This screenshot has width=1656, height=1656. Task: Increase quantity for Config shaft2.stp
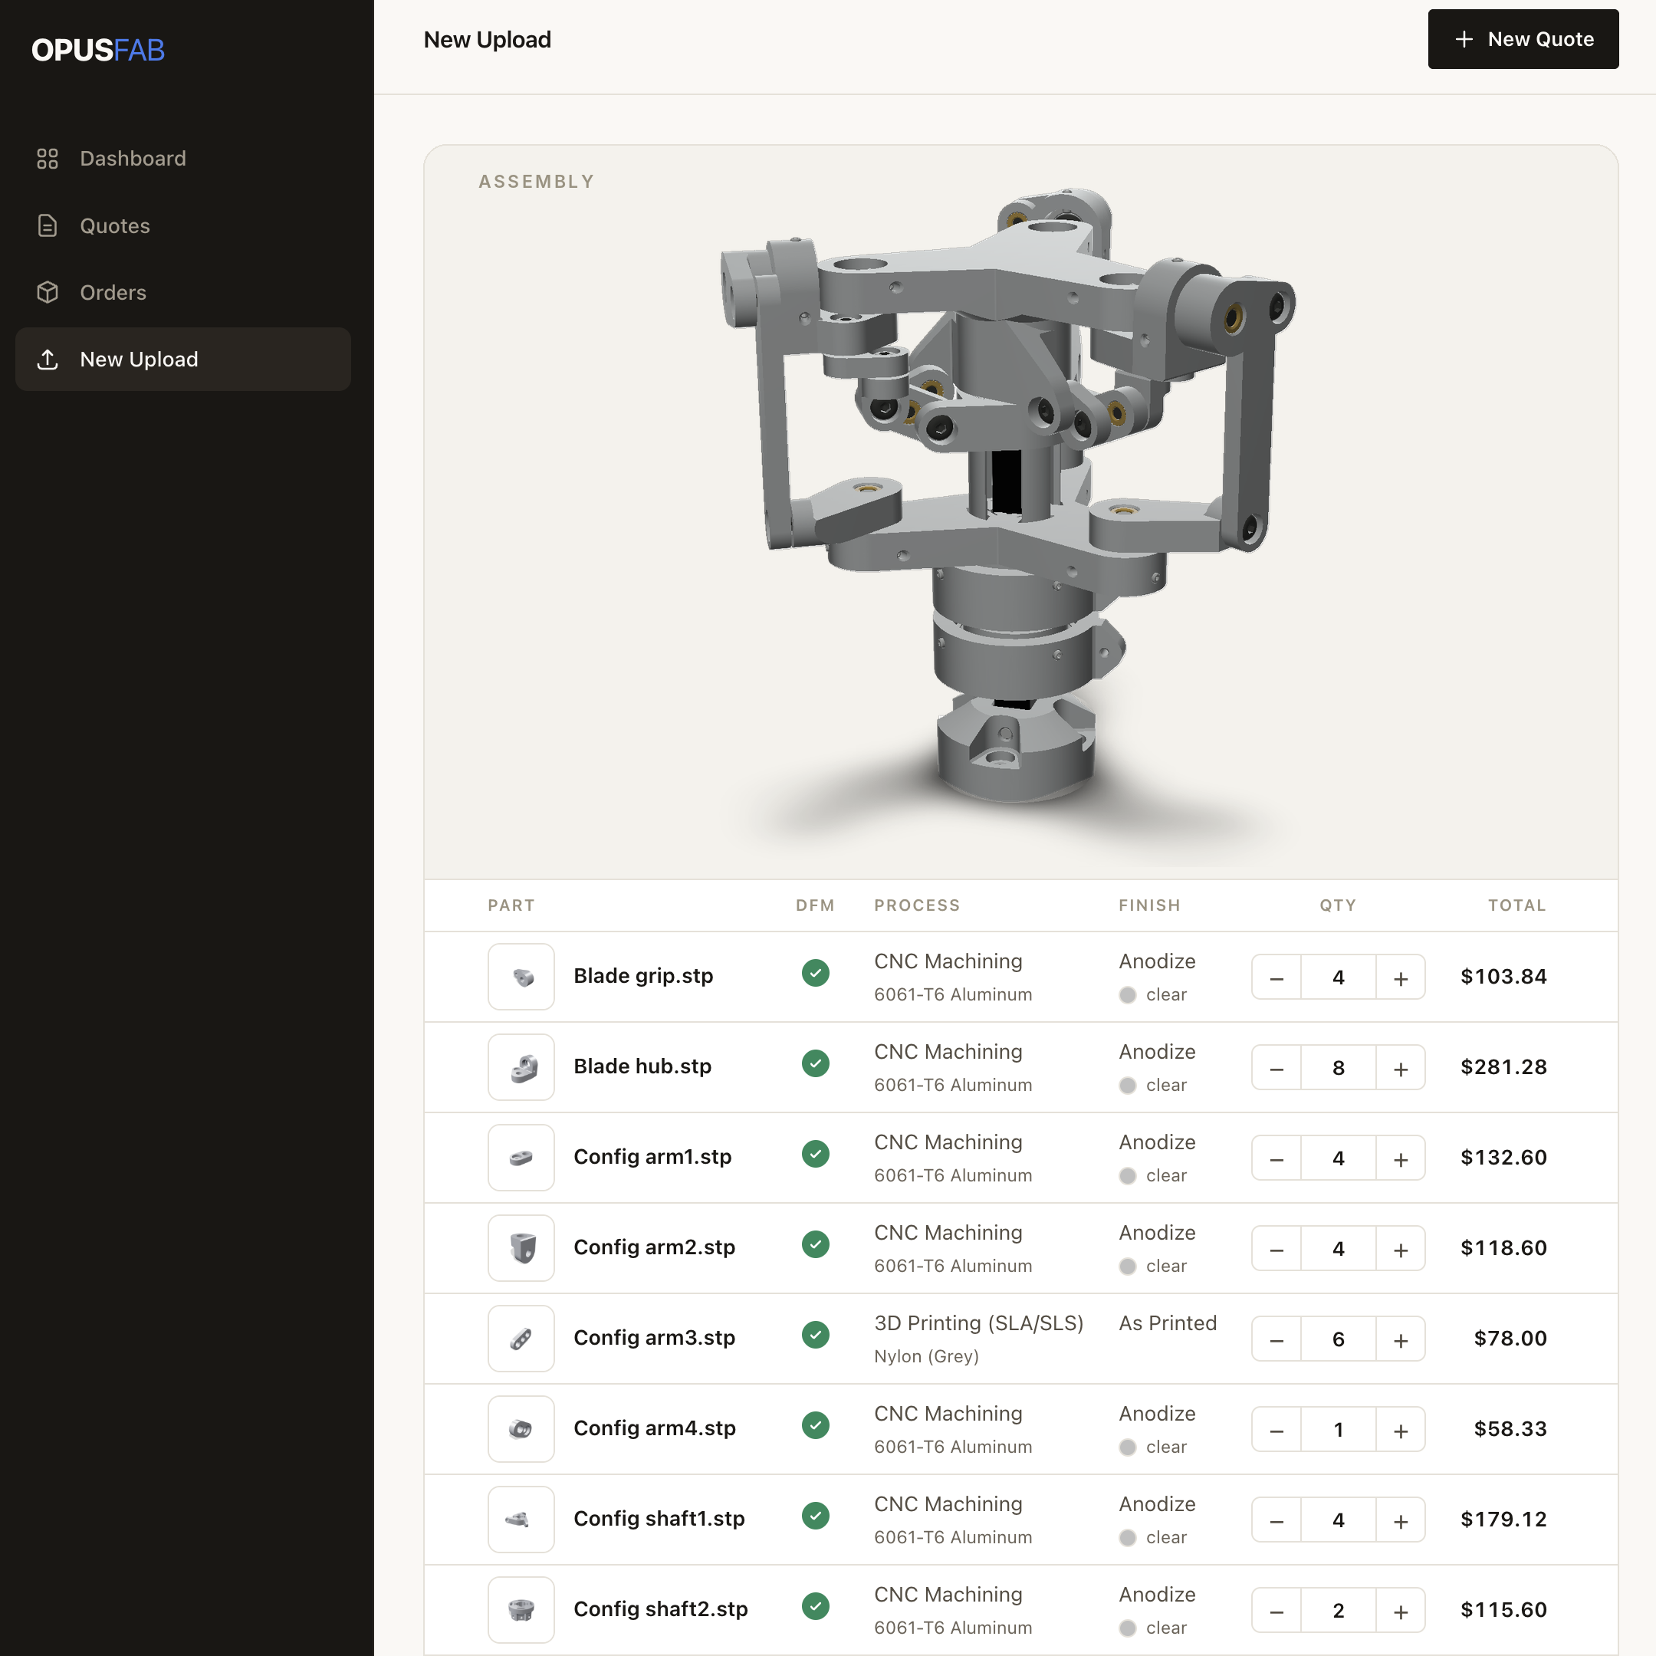[x=1401, y=1610]
